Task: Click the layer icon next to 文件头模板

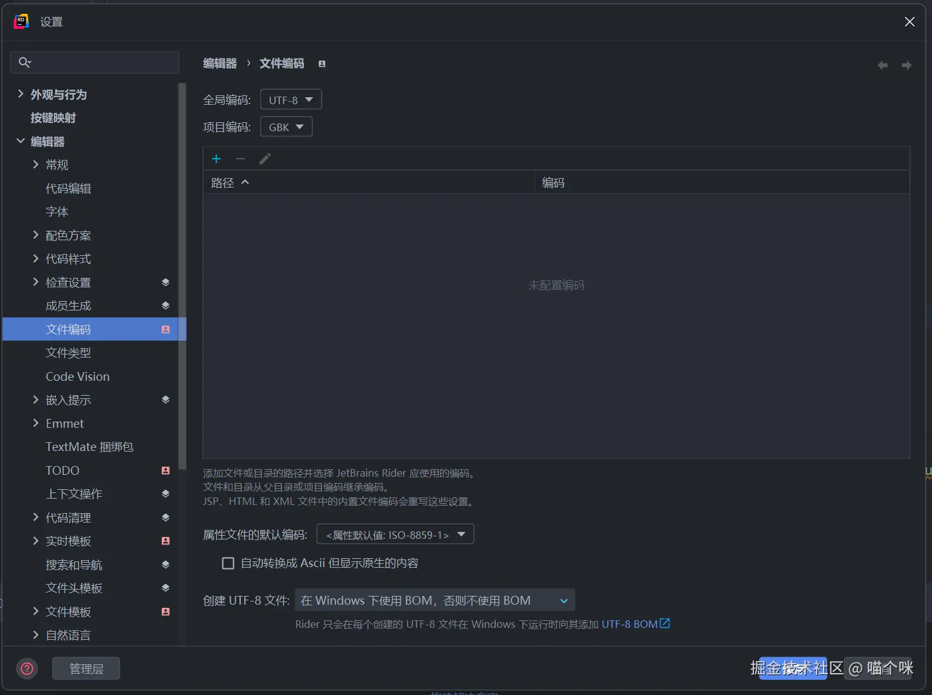Action: [x=165, y=588]
